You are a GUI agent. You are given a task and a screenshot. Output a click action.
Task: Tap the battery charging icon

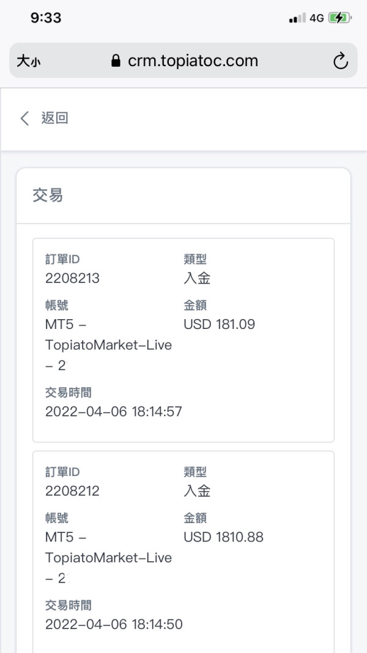tap(338, 18)
